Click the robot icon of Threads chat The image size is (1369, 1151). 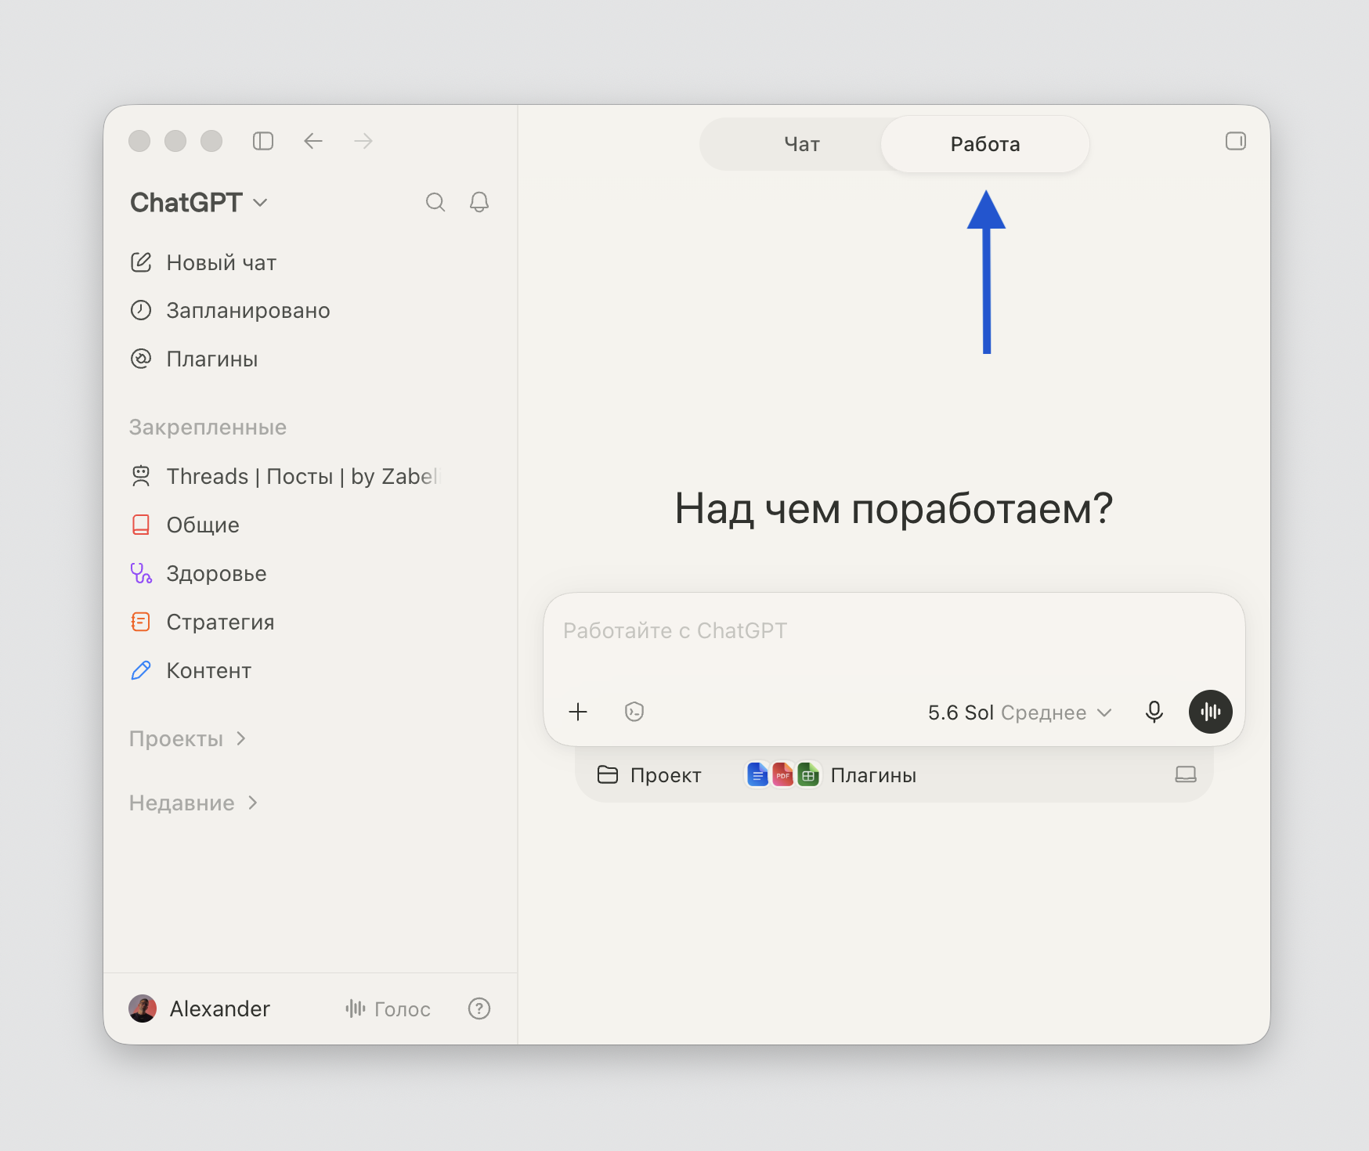tap(141, 476)
